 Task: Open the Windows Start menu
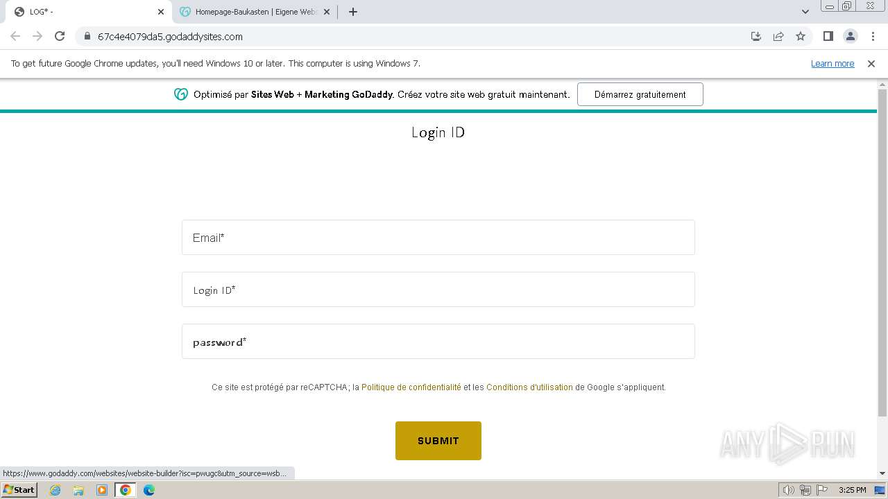[x=19, y=490]
